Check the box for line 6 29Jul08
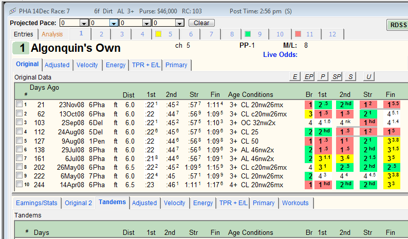 coord(19,149)
